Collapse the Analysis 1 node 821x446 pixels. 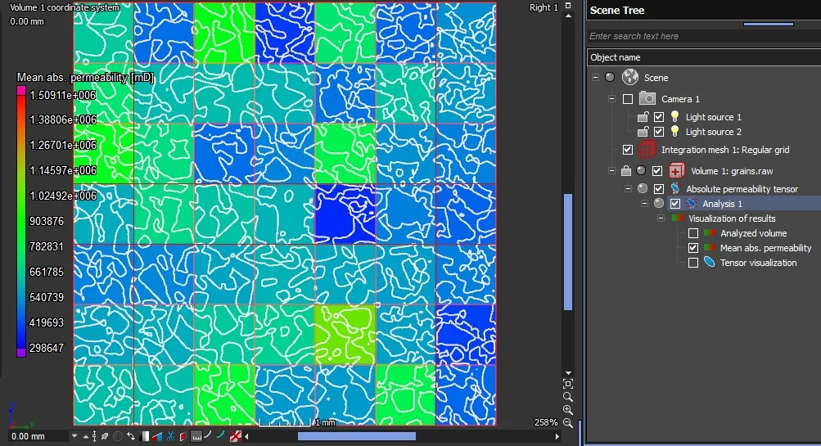point(644,203)
